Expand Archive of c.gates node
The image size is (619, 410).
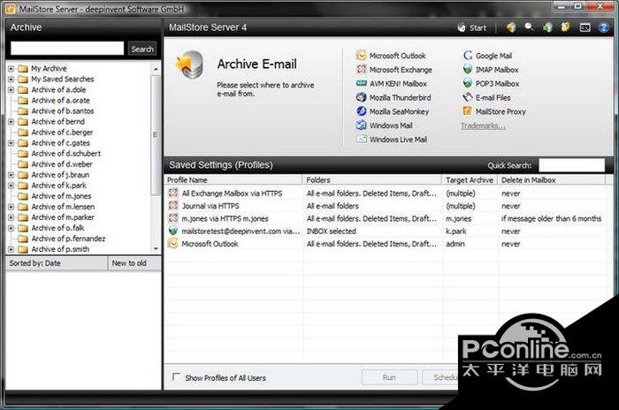(x=11, y=143)
